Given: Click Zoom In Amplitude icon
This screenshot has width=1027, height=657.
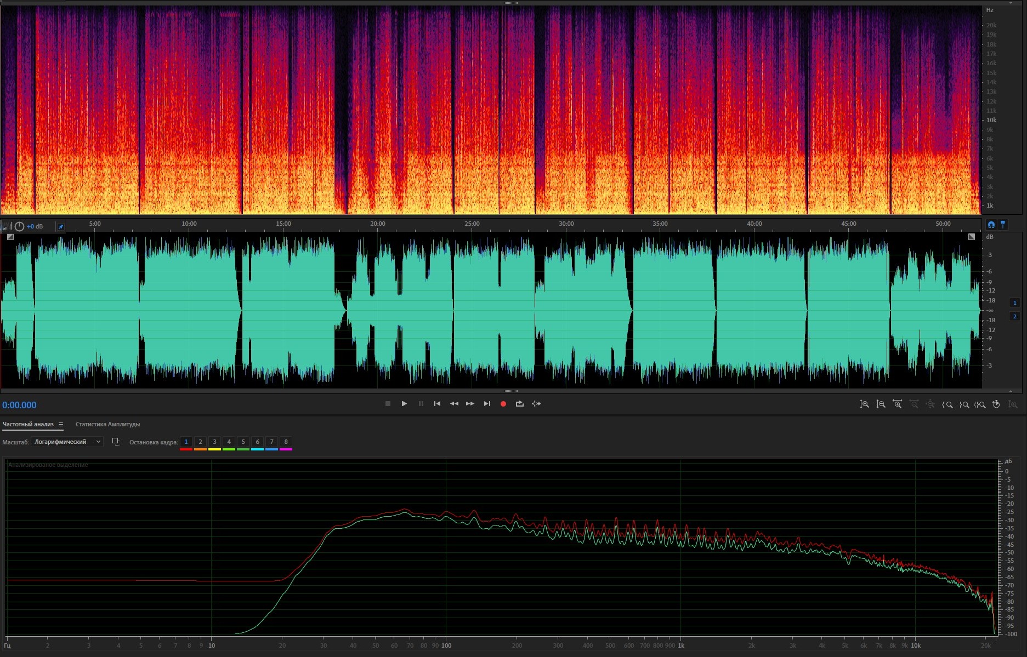Looking at the screenshot, I should [864, 404].
